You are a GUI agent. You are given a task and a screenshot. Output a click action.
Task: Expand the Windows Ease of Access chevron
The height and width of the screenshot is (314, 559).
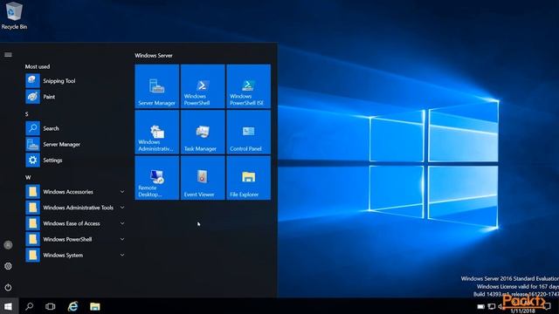tap(122, 223)
